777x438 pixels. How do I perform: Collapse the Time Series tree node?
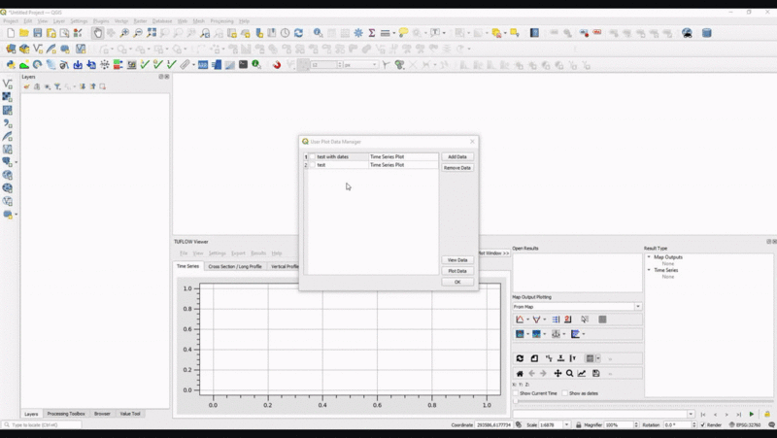coord(650,270)
